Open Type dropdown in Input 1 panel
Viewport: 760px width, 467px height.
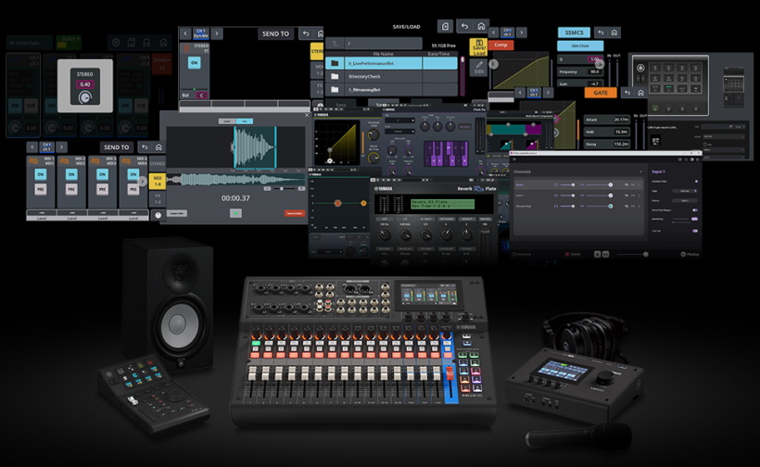point(684,191)
